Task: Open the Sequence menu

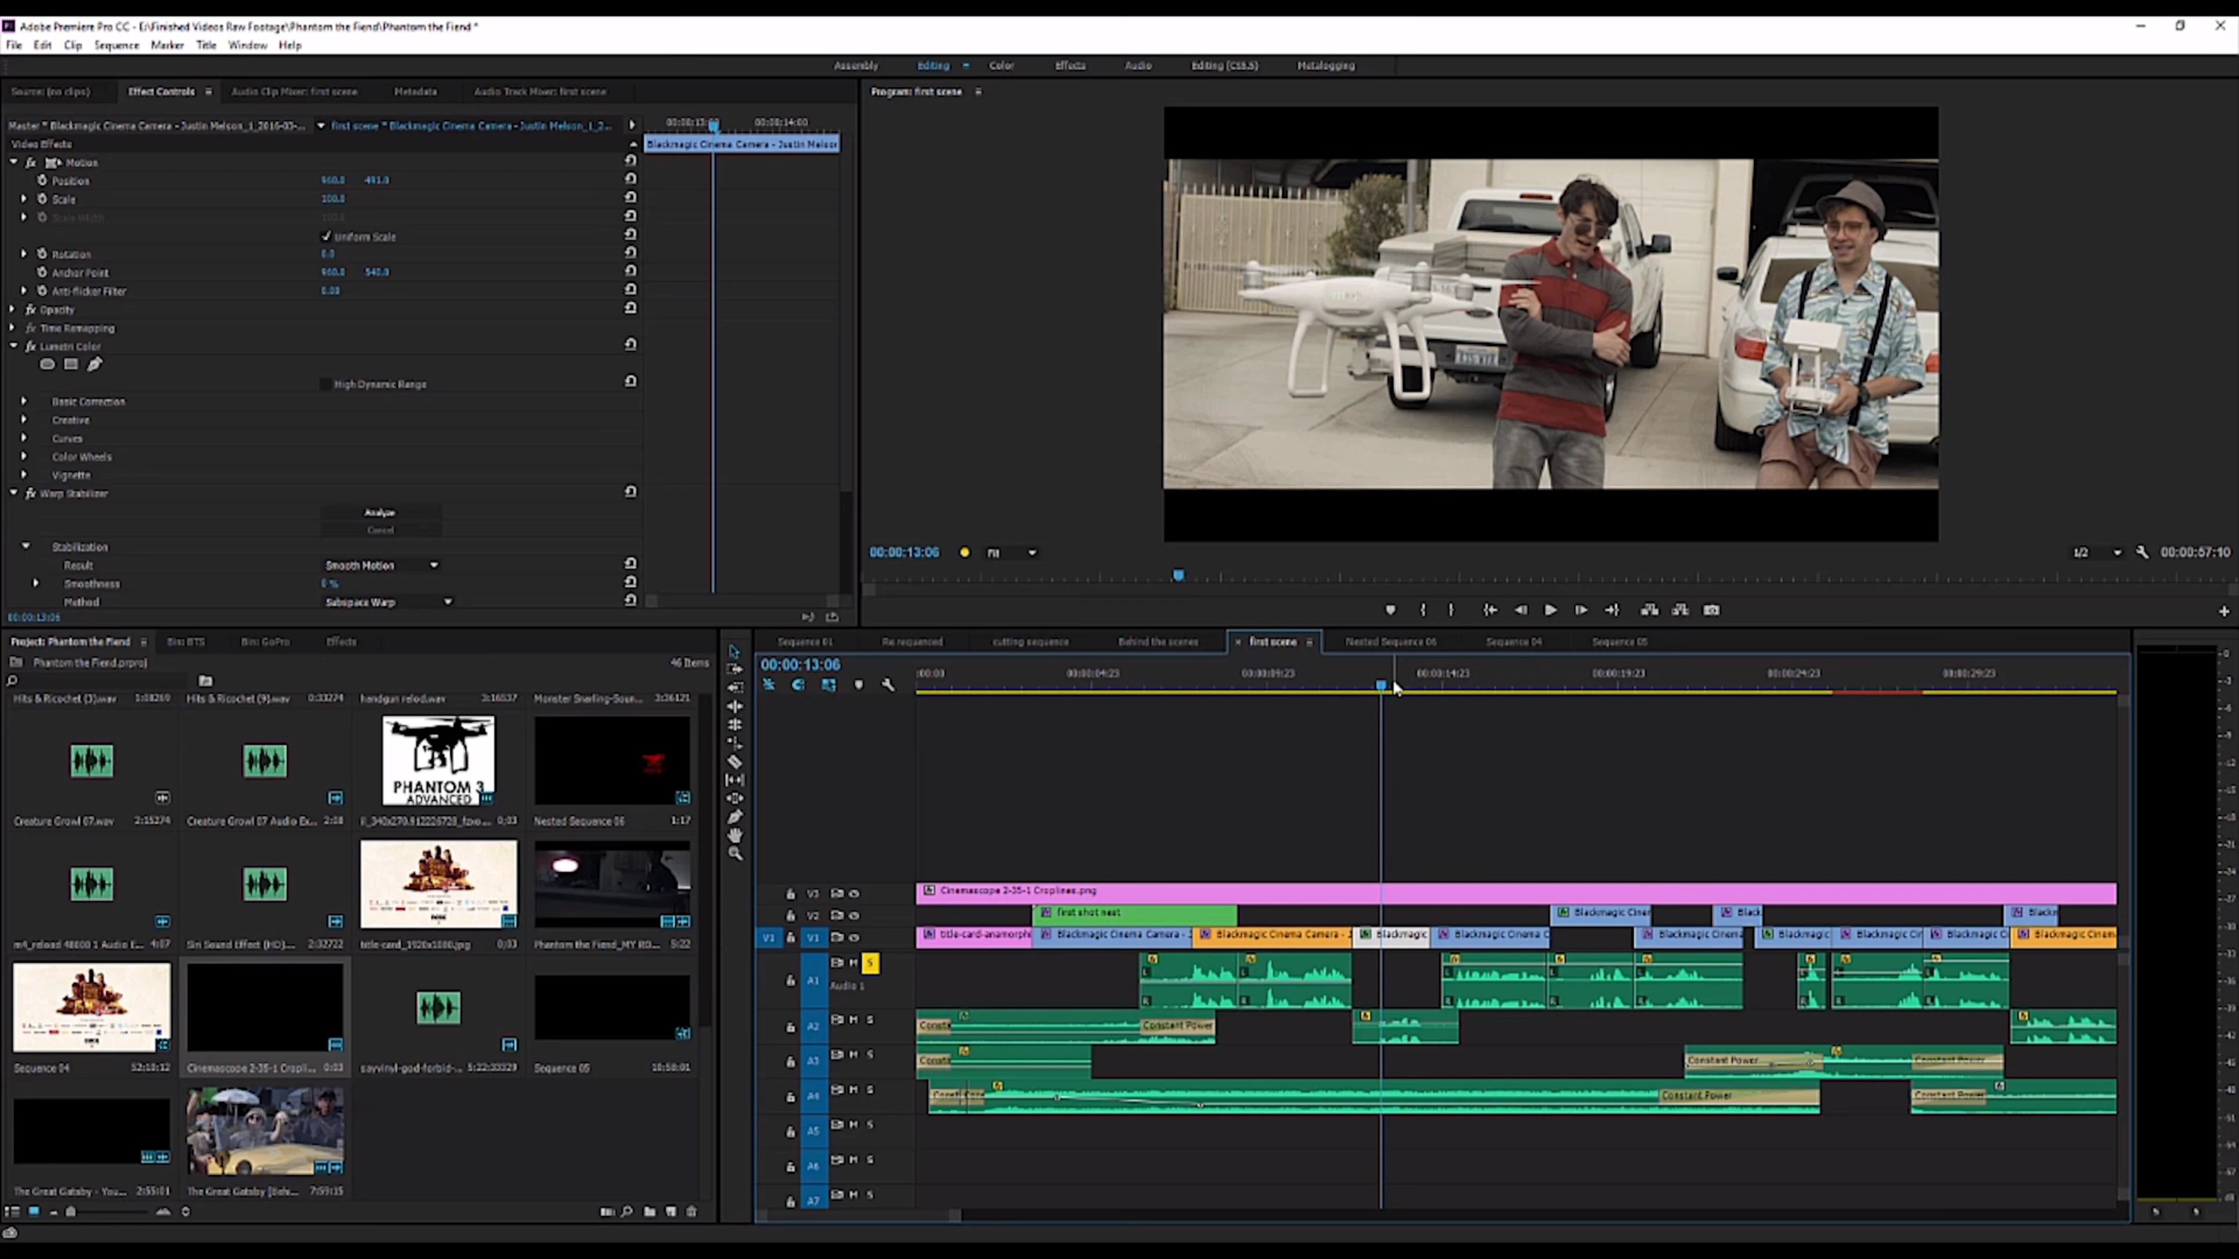Action: pos(115,45)
